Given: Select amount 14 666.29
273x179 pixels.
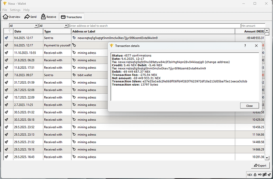Looking at the screenshot, I should (x=258, y=149).
